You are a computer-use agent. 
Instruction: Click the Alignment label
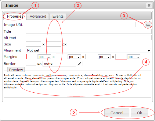coord(12,50)
